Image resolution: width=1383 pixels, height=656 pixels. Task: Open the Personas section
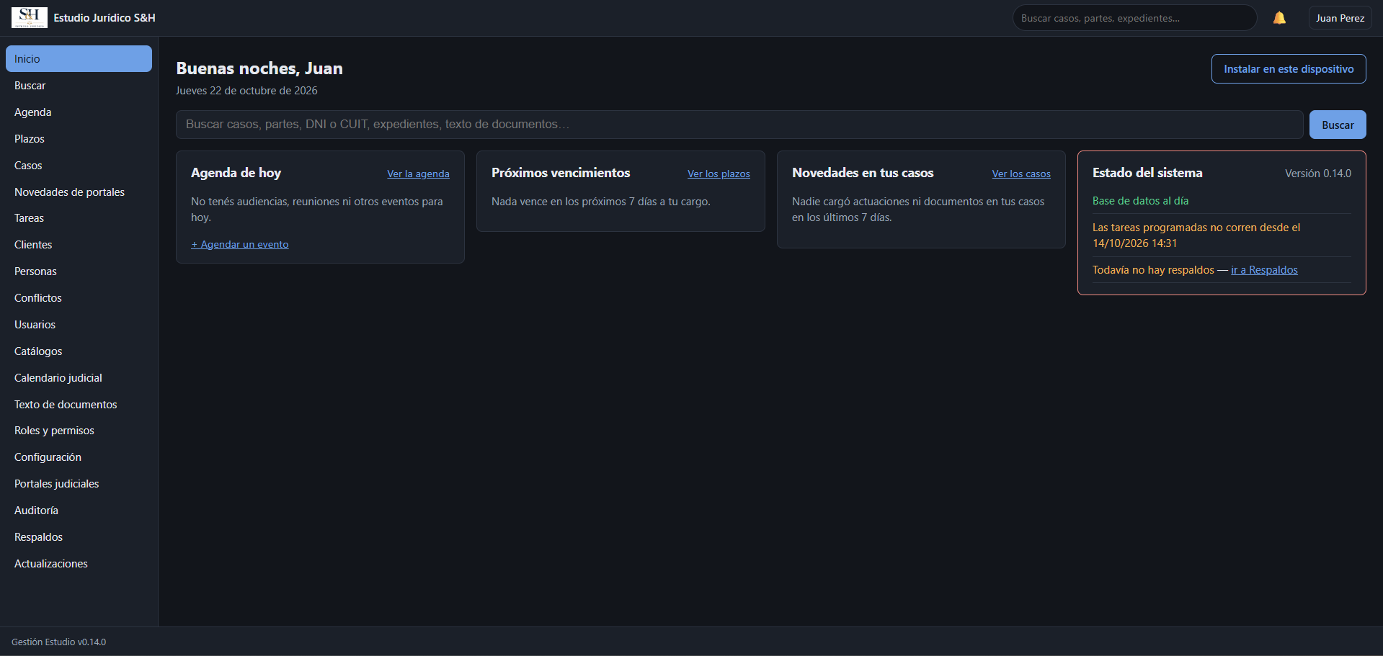click(x=79, y=271)
